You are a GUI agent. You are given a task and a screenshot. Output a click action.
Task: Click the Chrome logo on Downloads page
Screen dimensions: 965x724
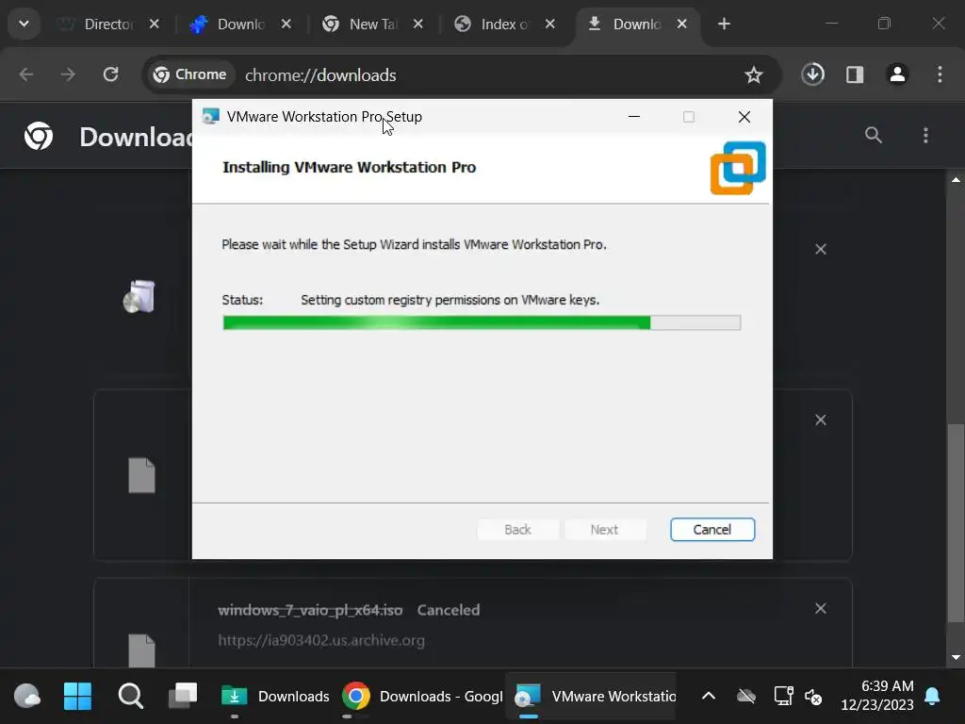[39, 136]
